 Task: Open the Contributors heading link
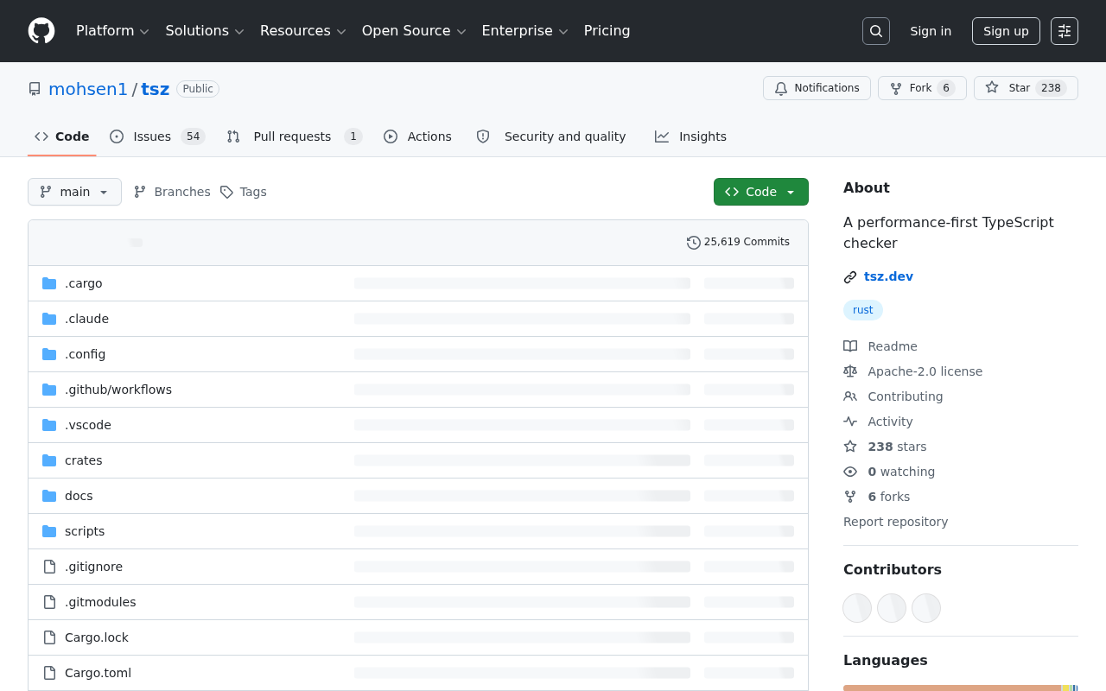tap(893, 569)
